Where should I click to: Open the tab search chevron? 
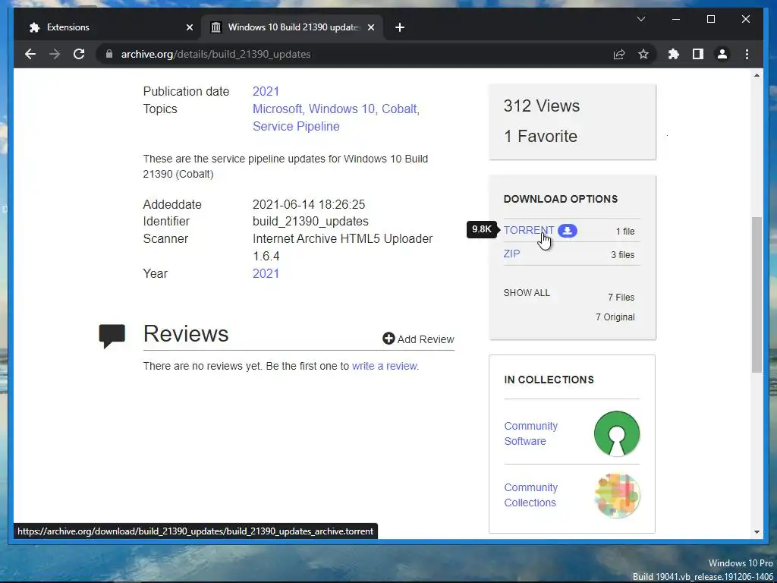641,19
